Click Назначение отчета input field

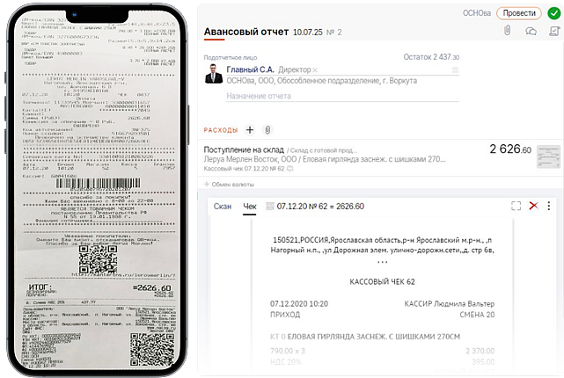(x=342, y=96)
